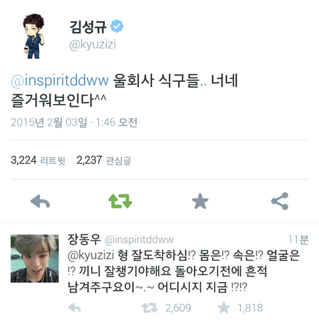View the 3,224 리트윗 list
319x320 pixels.
38,160
